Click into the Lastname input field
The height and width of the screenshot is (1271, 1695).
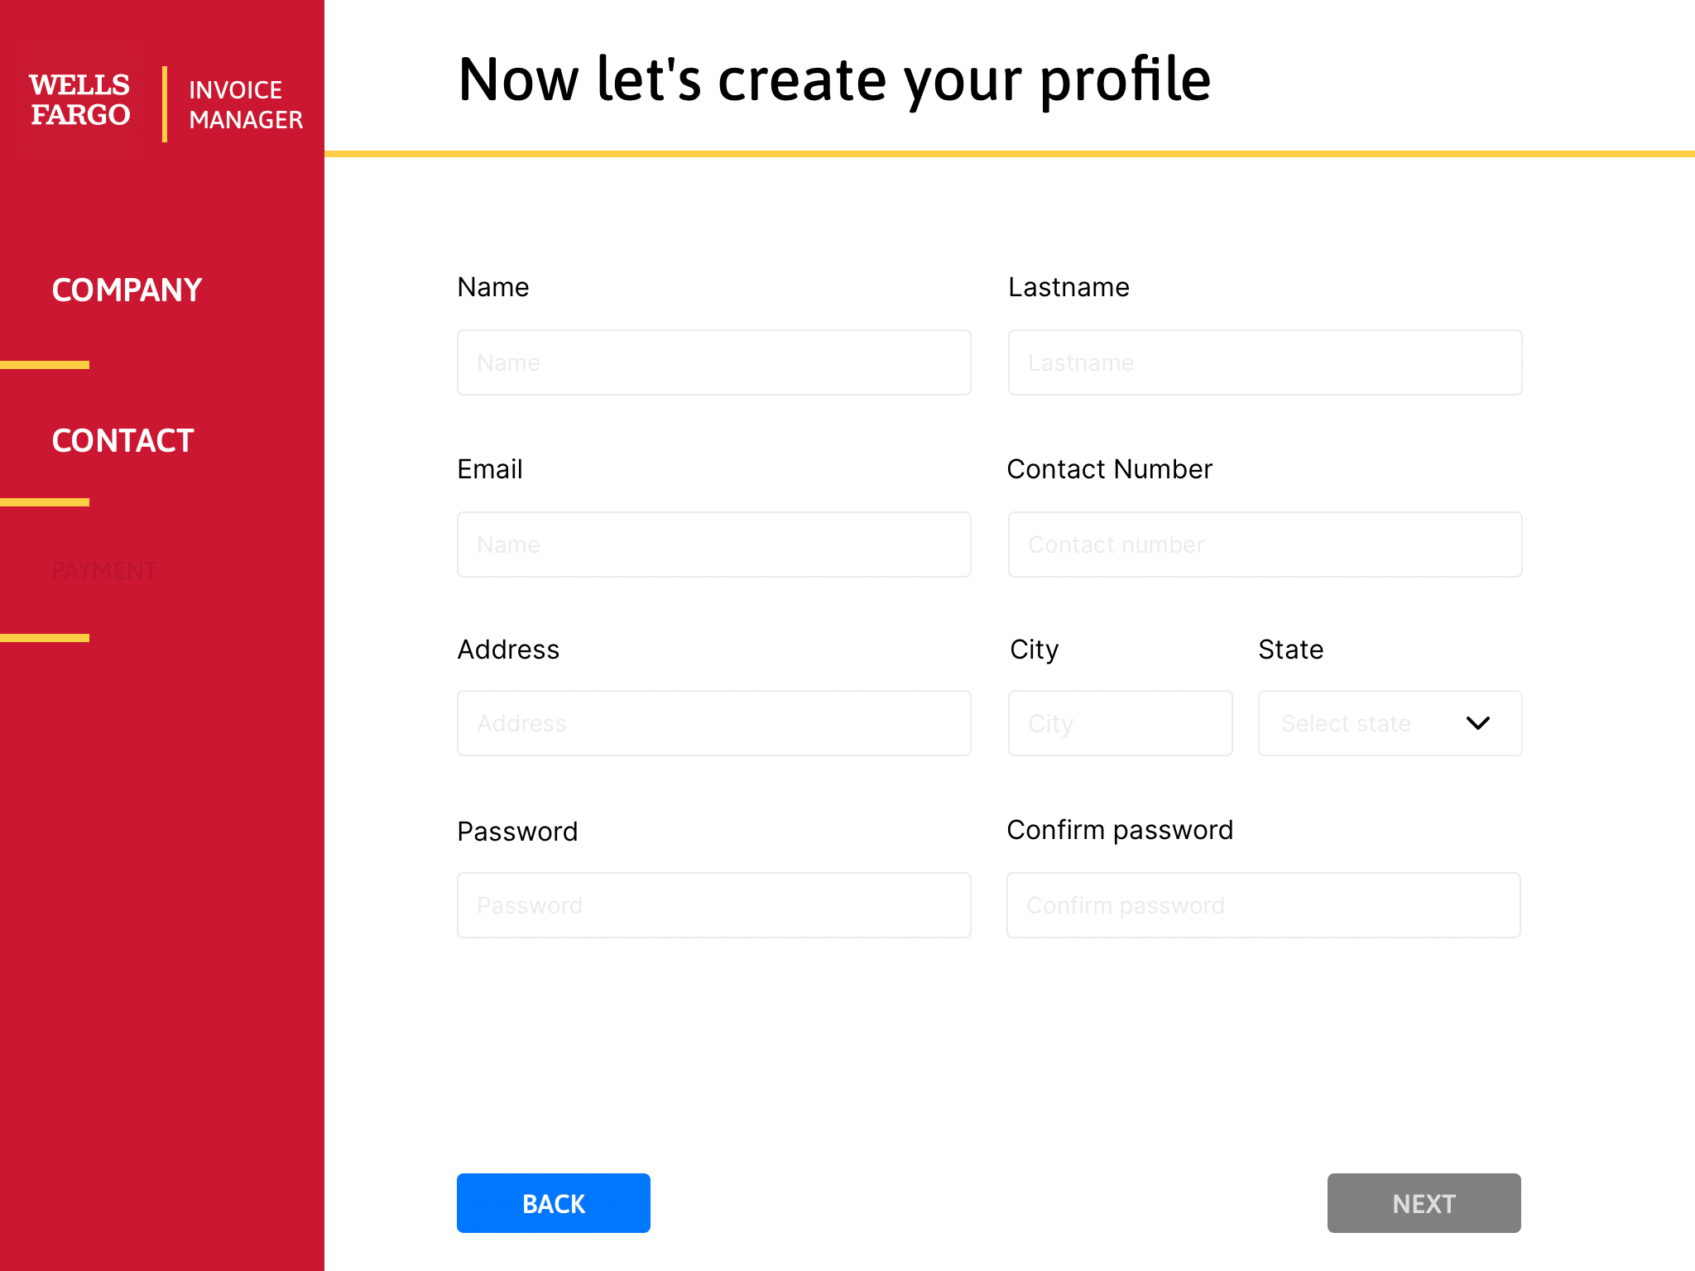pyautogui.click(x=1264, y=362)
